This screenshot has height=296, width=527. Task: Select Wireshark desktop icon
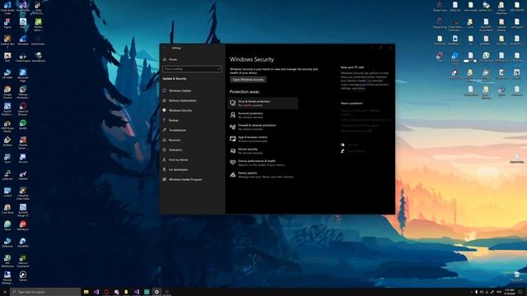pyautogui.click(x=23, y=40)
